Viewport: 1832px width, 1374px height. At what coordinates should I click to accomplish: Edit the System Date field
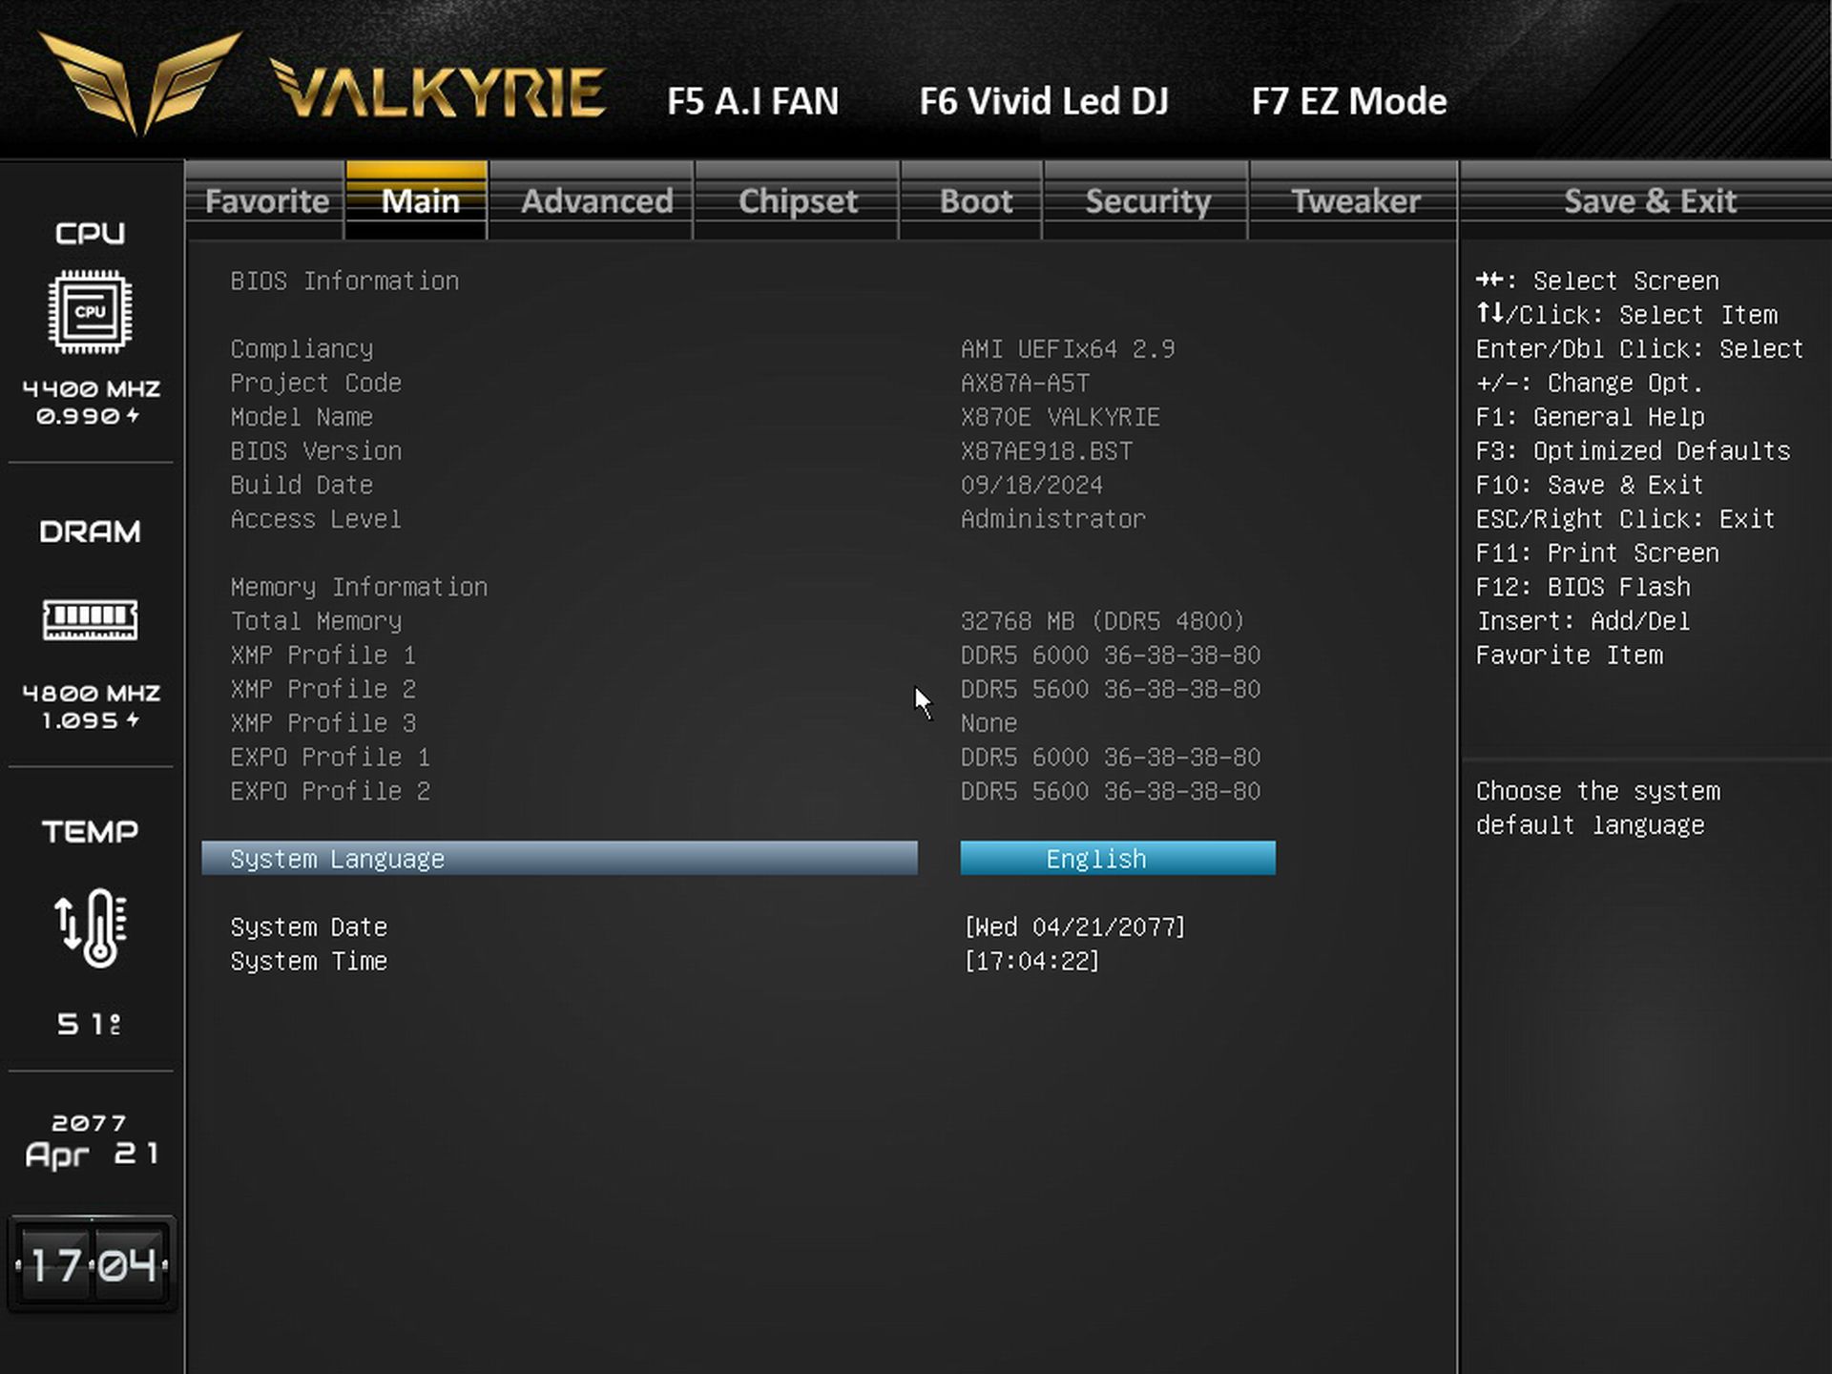pyautogui.click(x=1074, y=927)
